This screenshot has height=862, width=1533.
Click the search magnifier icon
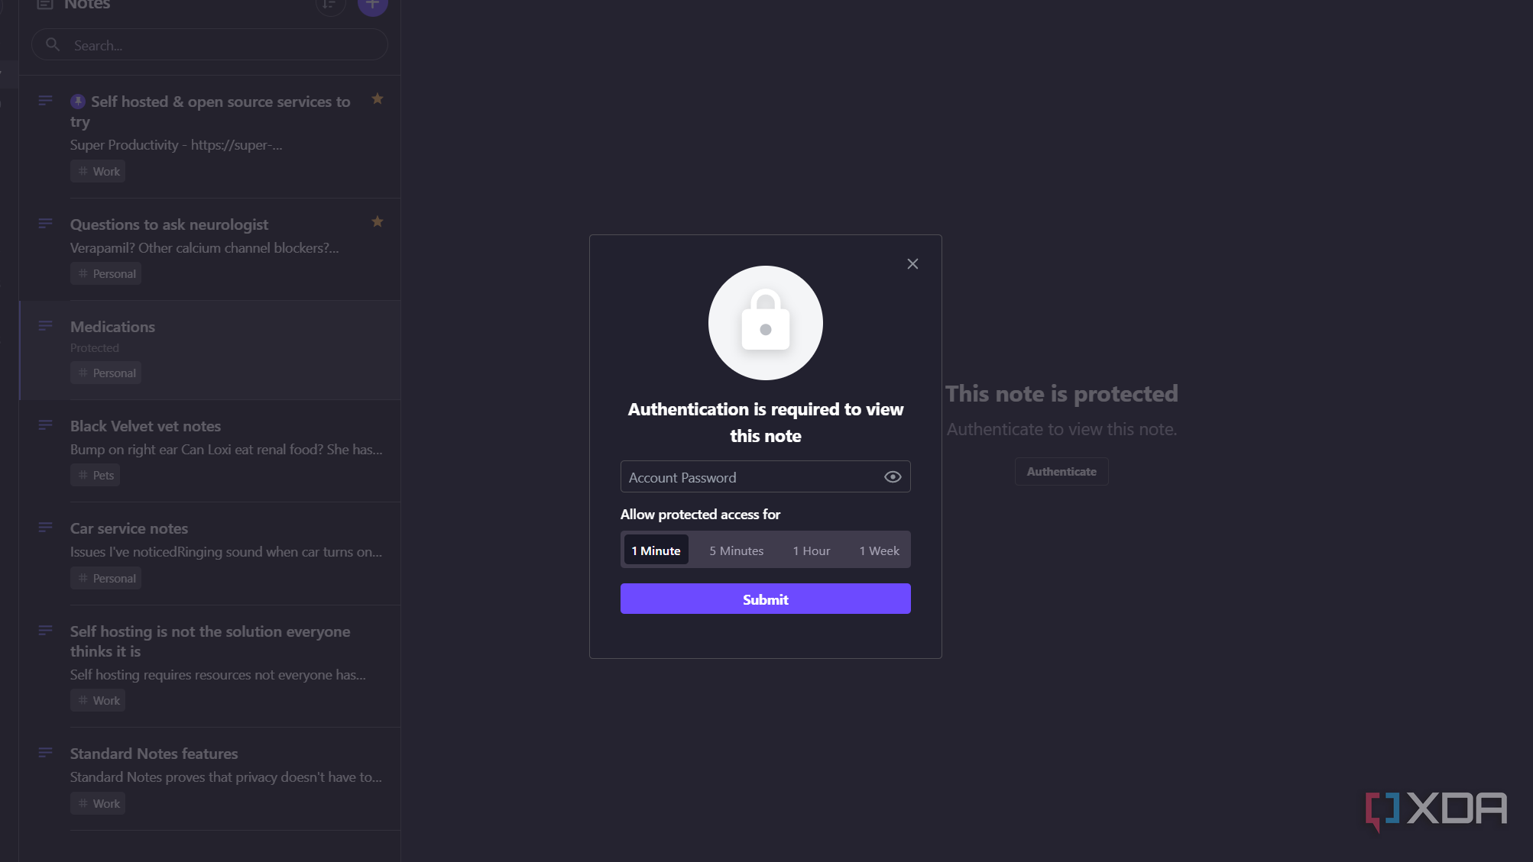53,45
